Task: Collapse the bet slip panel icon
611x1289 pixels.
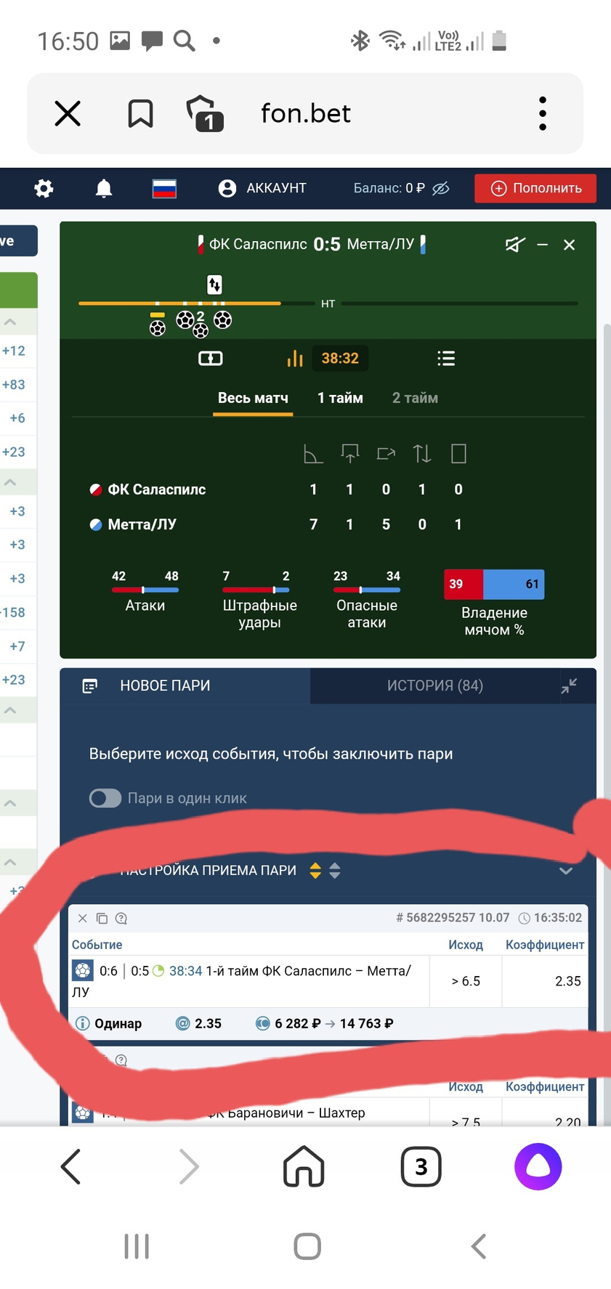Action: (x=569, y=686)
